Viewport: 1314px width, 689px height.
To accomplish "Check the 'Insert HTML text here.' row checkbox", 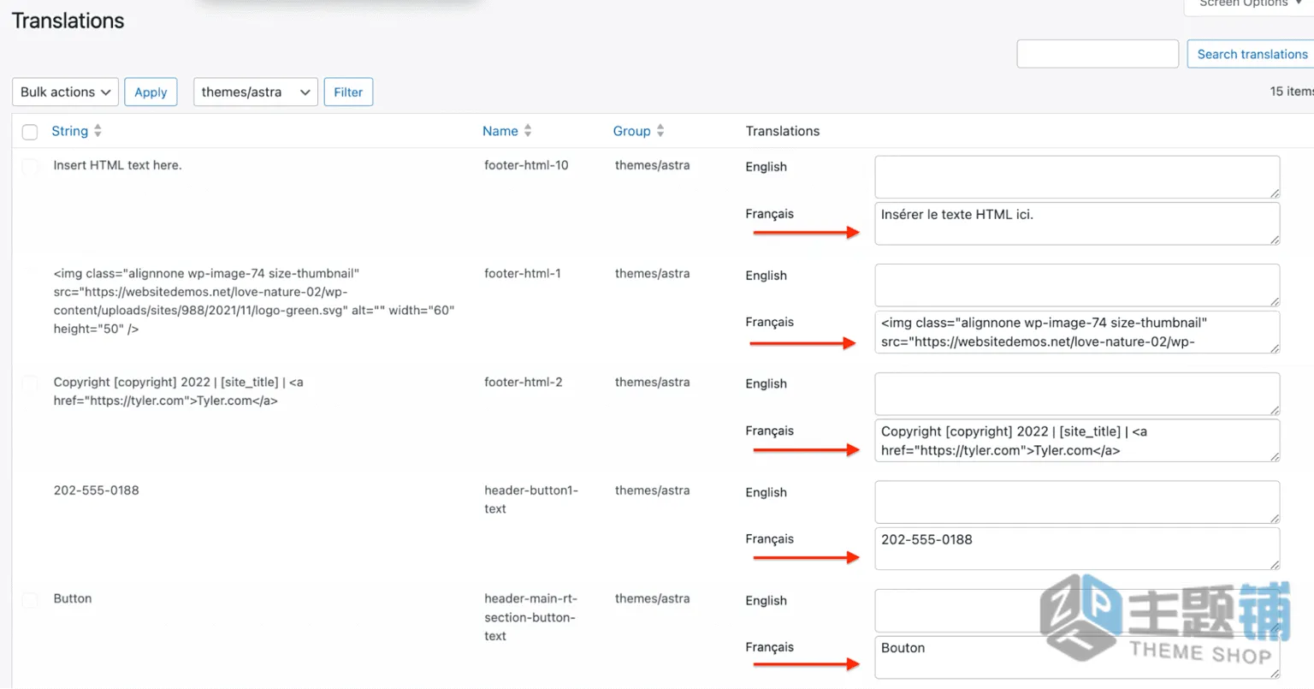I will pos(30,166).
